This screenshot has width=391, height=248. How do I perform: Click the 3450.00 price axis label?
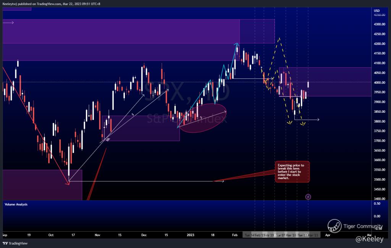click(379, 189)
